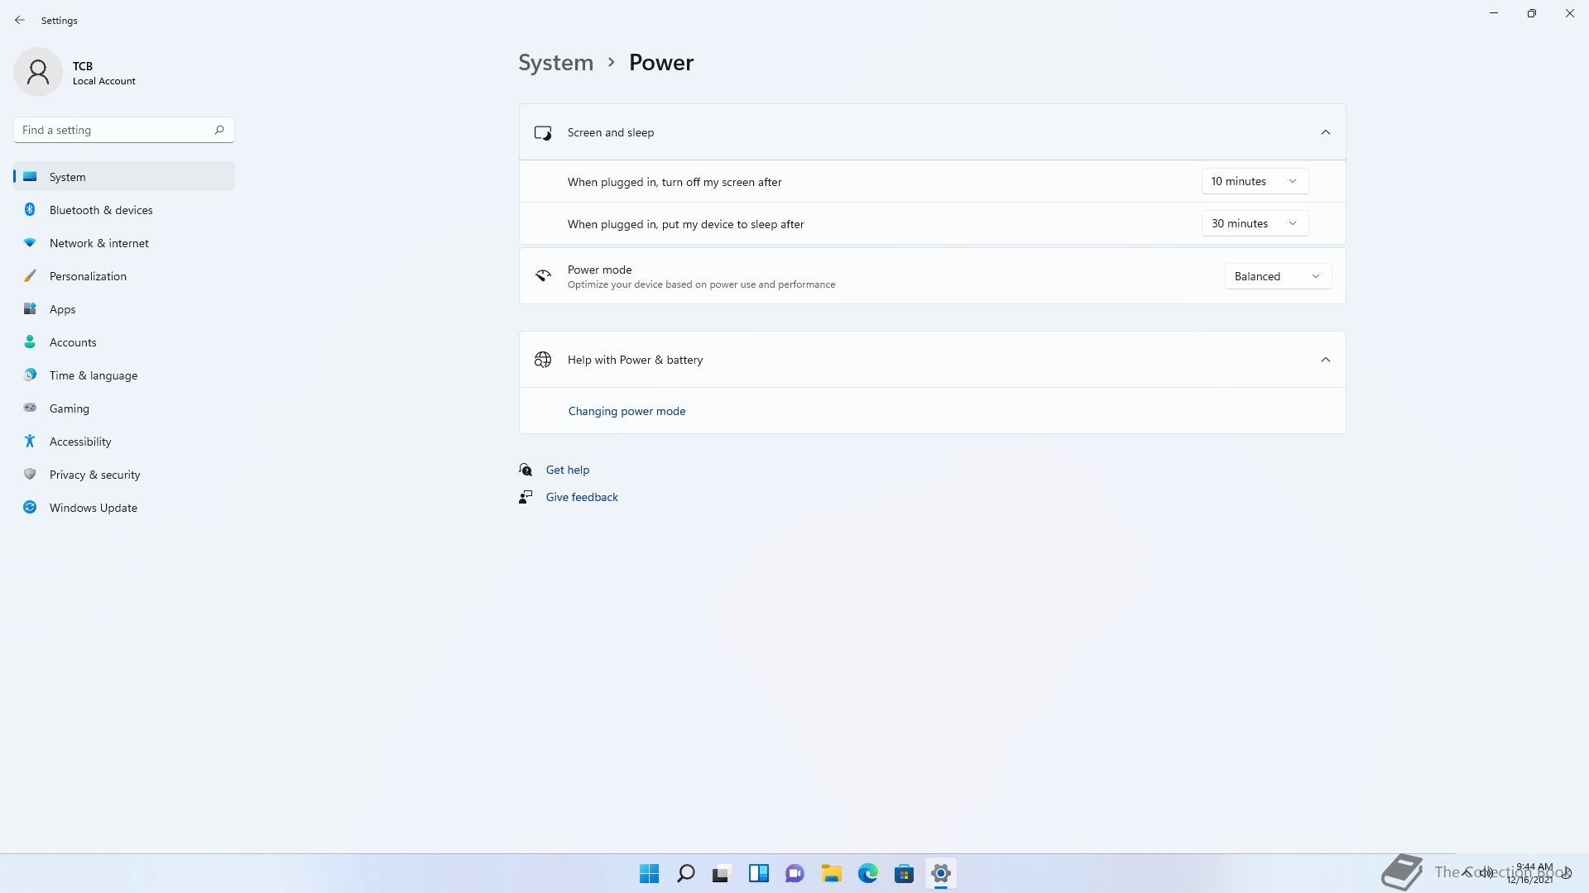1589x893 pixels.
Task: Open Microsoft Edge from the taskbar
Action: pos(867,873)
